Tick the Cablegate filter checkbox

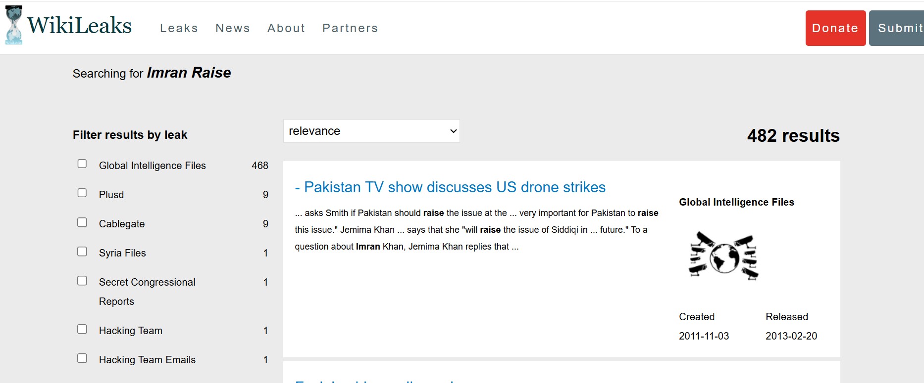tap(82, 222)
